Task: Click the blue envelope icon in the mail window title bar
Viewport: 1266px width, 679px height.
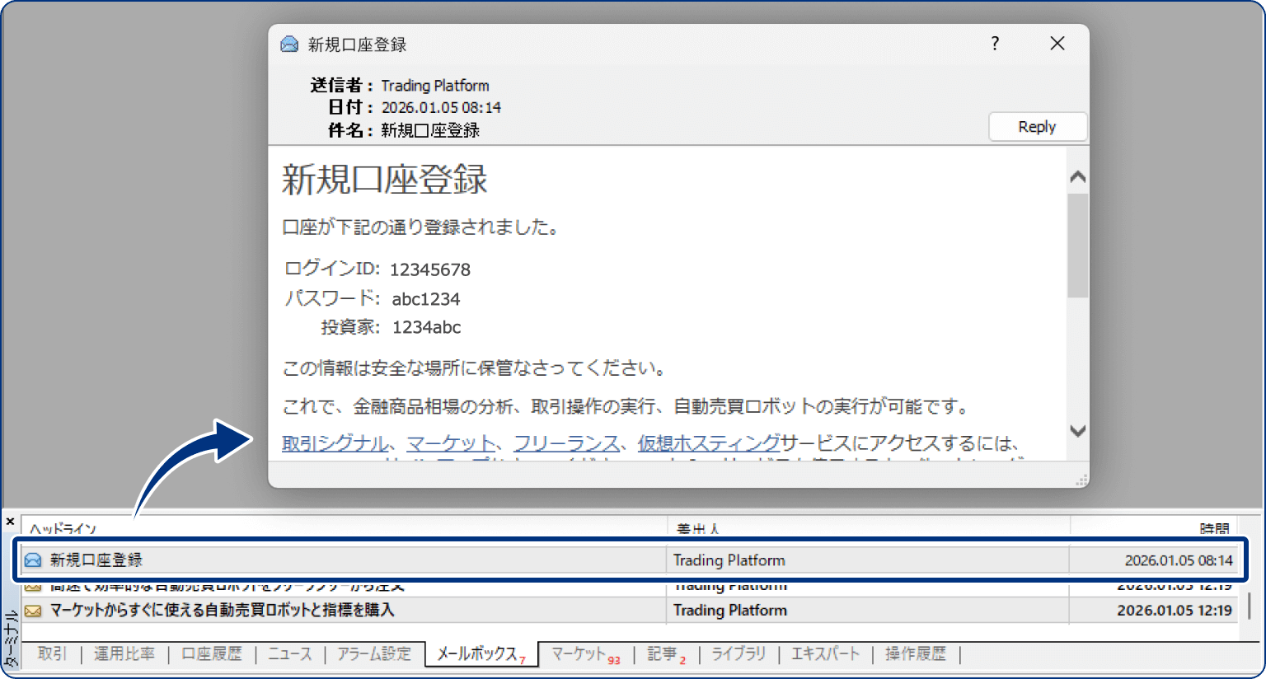Action: pyautogui.click(x=289, y=44)
